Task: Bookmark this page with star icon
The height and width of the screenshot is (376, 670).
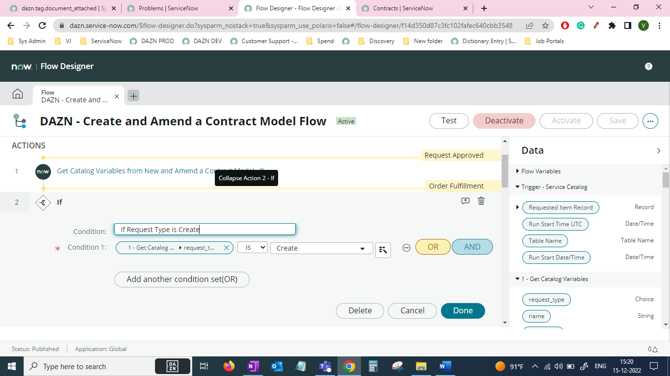Action: coord(545,25)
